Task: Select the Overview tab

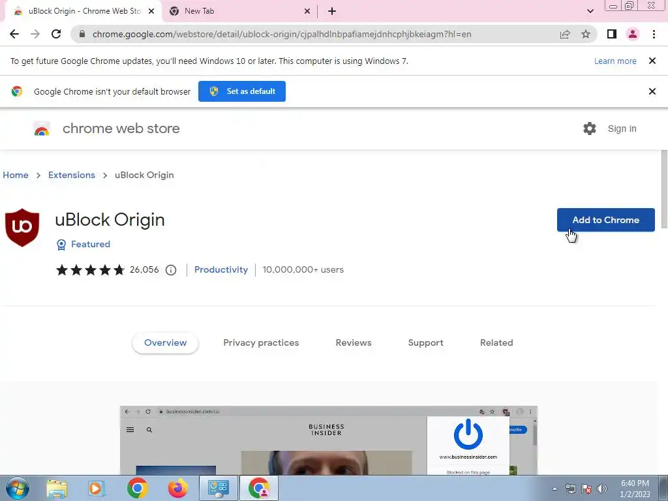Action: 165,343
